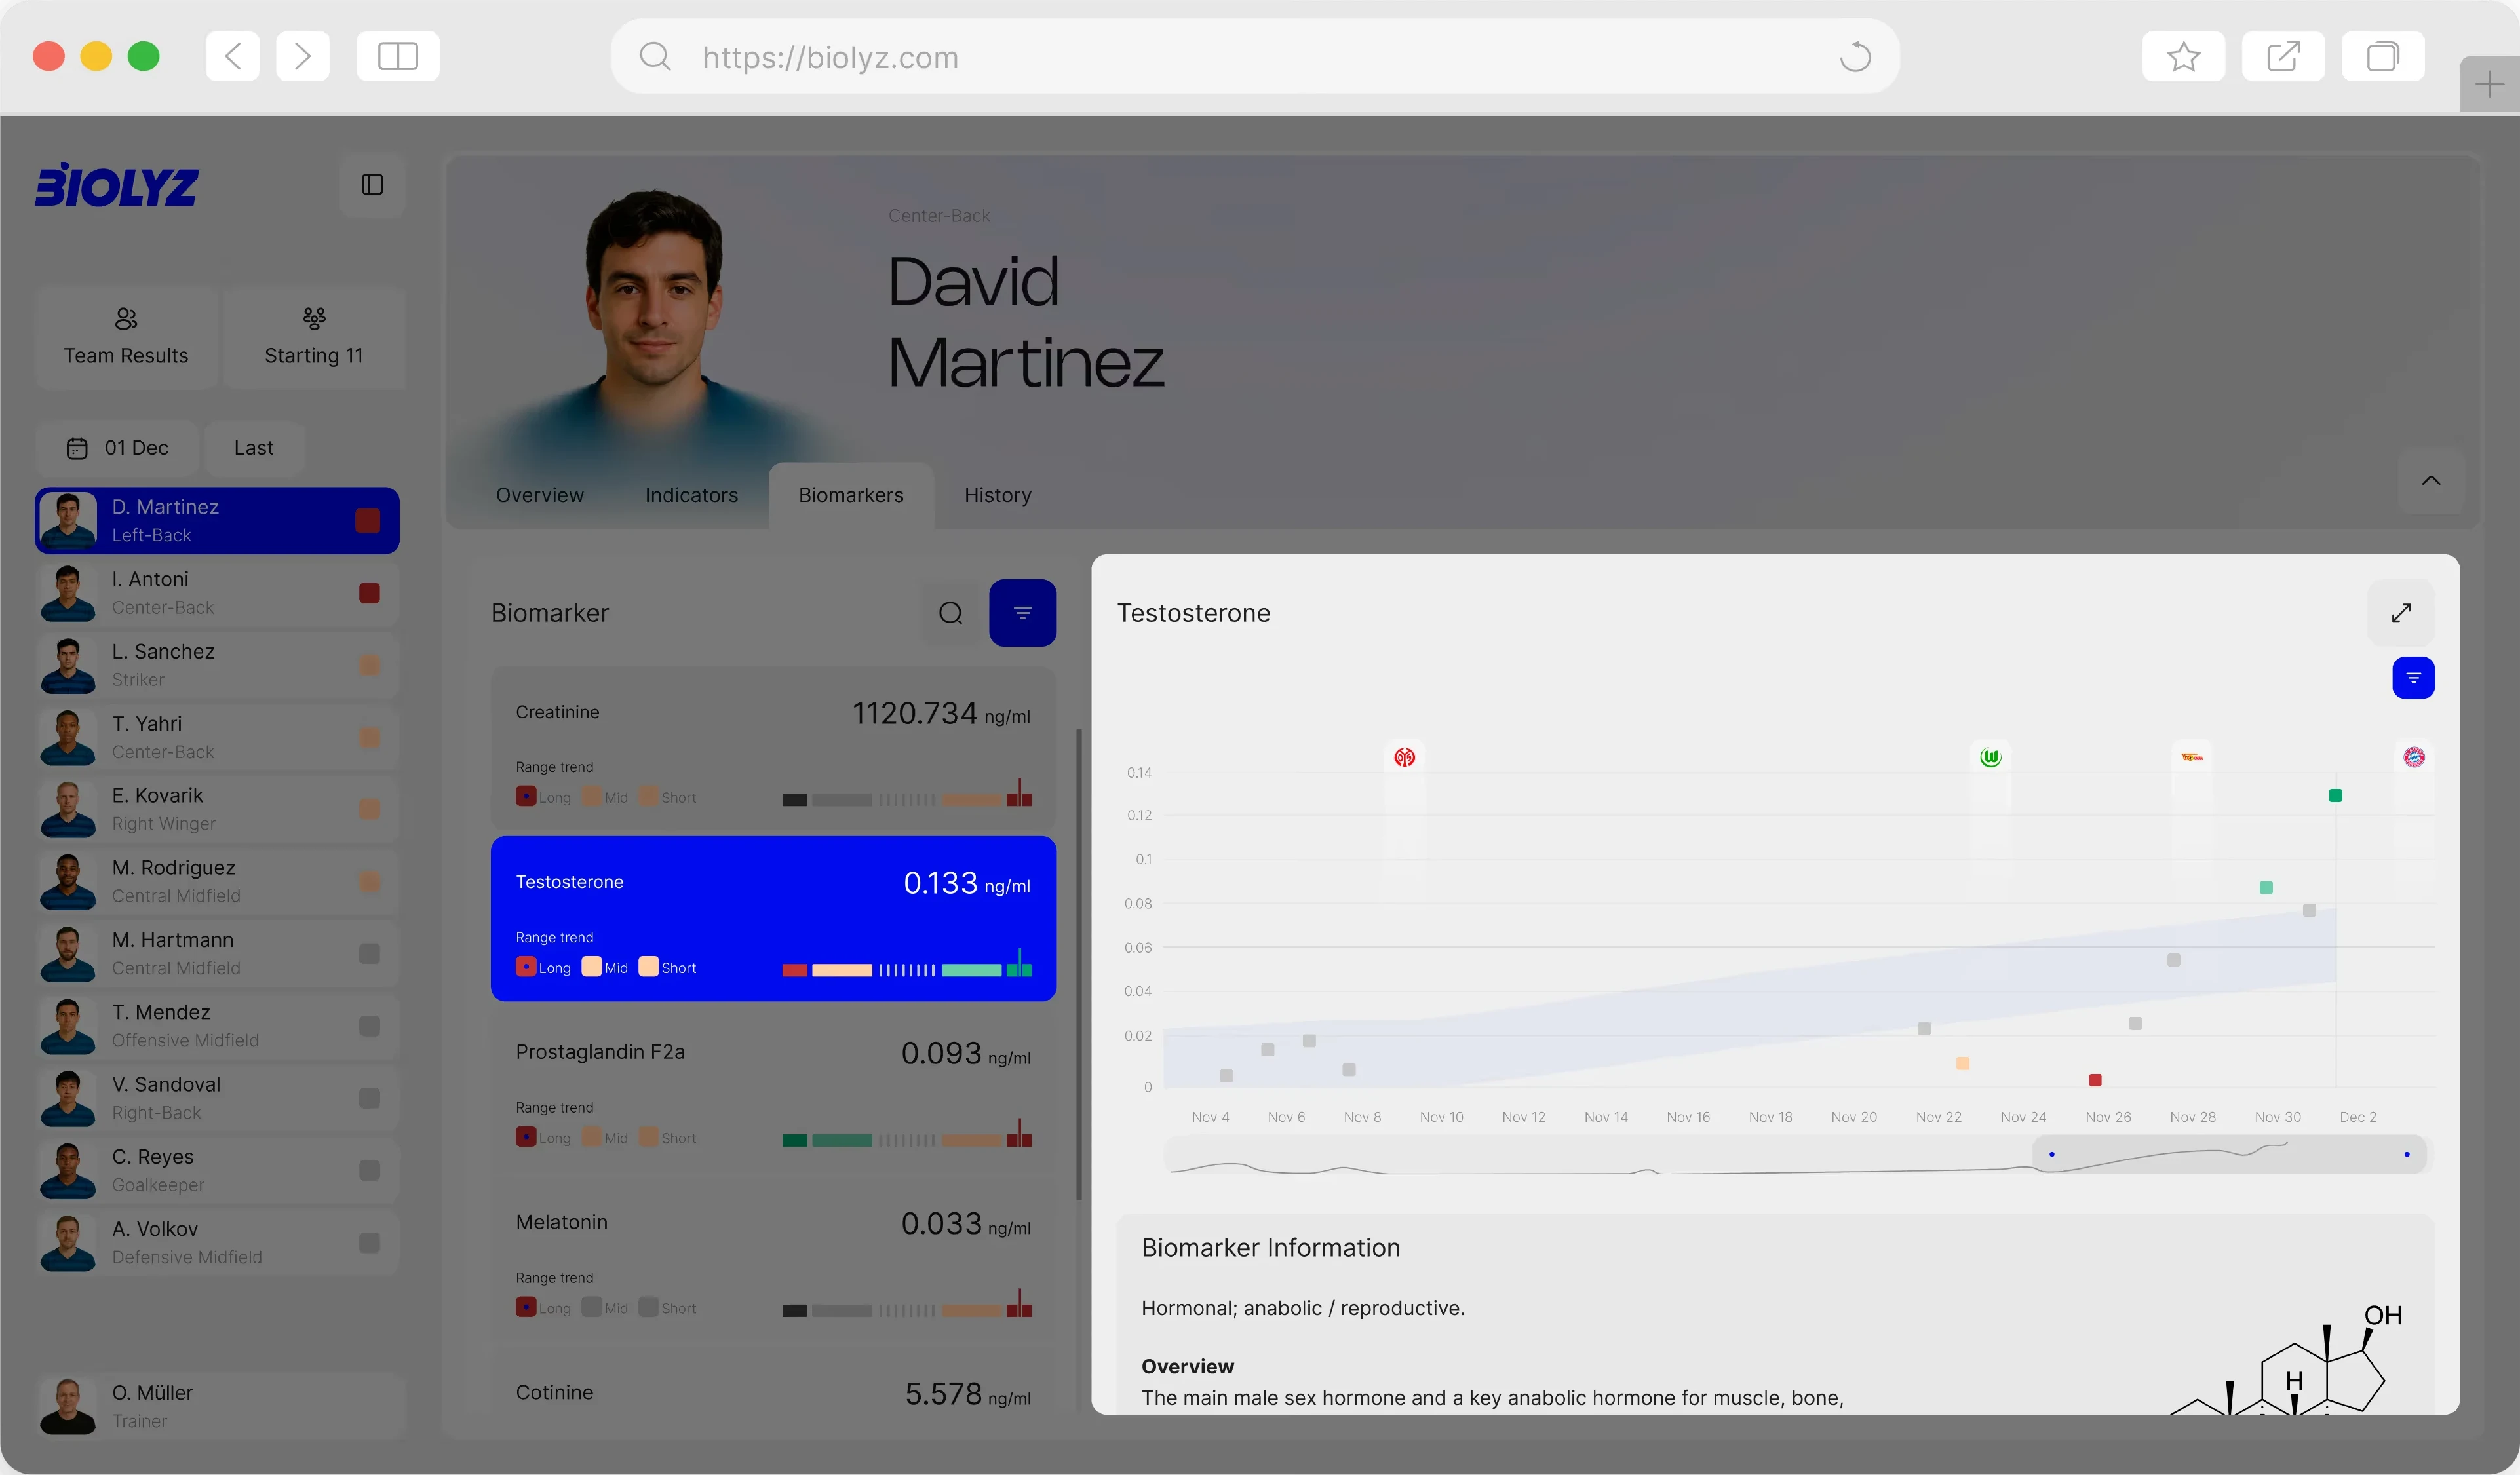Open the Testosterone chart filter

[2413, 678]
